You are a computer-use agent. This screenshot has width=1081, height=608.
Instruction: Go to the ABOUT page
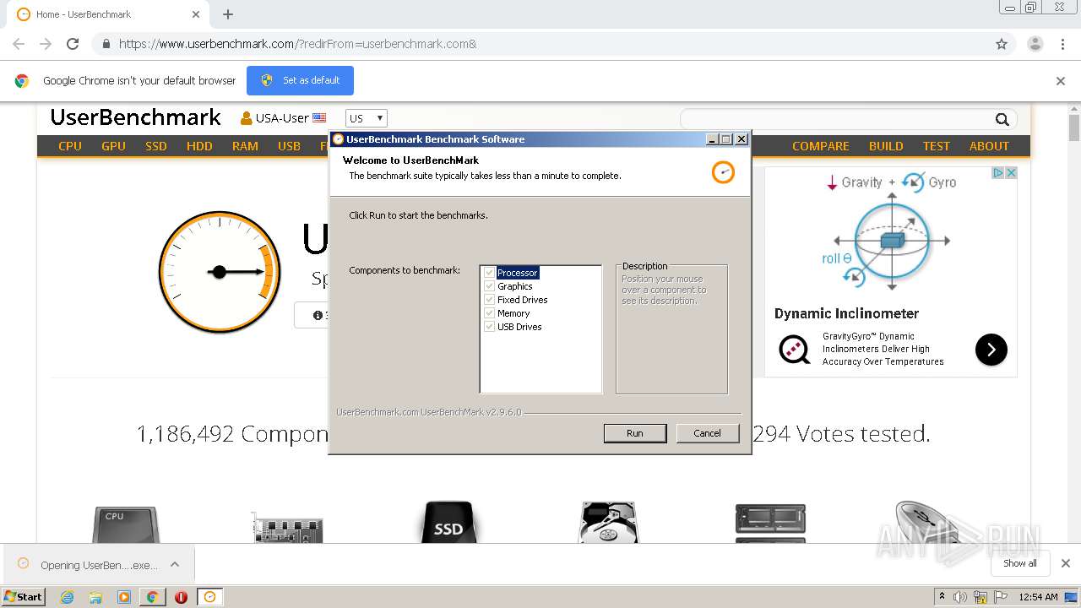pyautogui.click(x=989, y=146)
